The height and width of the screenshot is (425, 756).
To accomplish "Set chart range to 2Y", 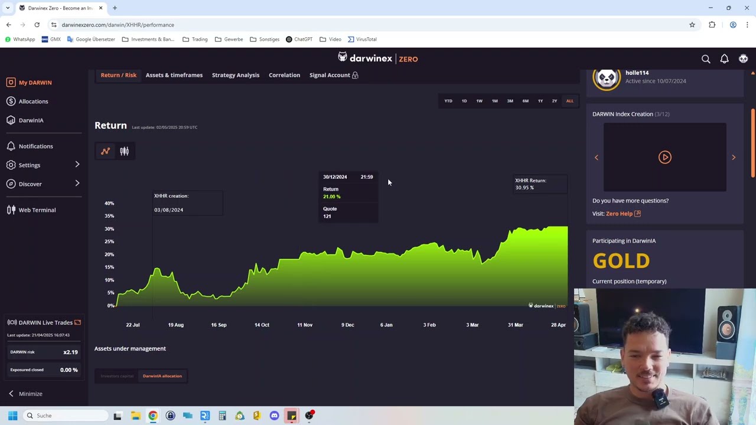I will point(555,101).
